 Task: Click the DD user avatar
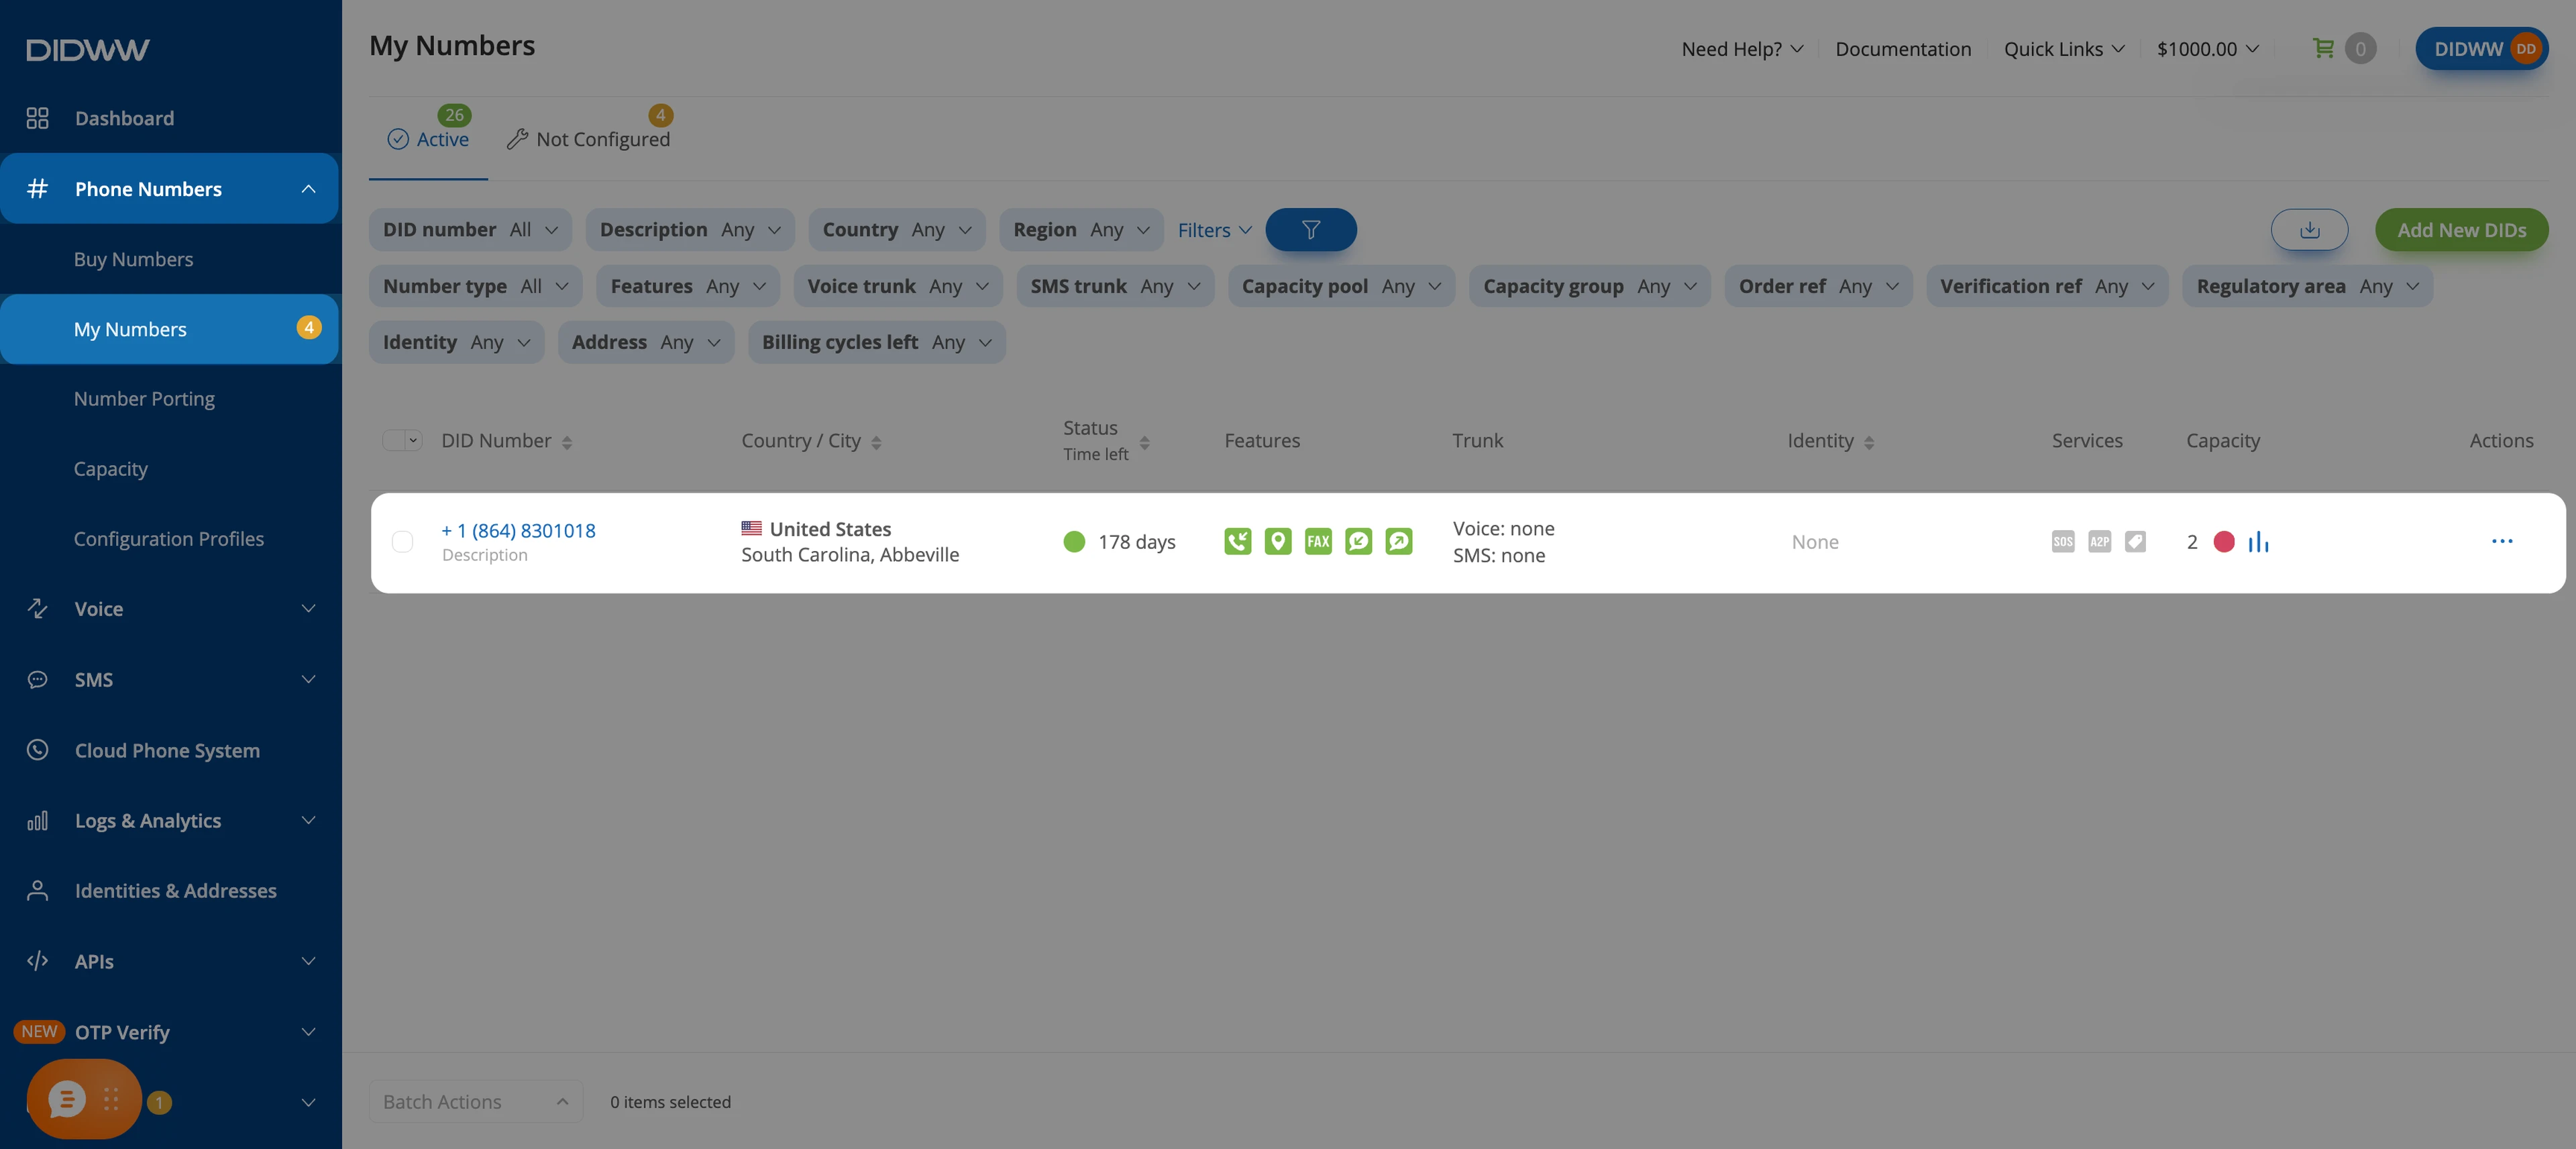pyautogui.click(x=2525, y=48)
